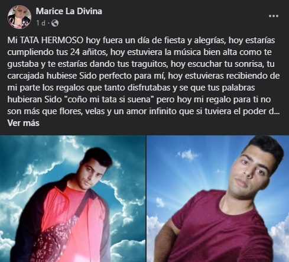This screenshot has width=289, height=262.
Task: Open the Marice La Divina profile name
Action: (69, 11)
